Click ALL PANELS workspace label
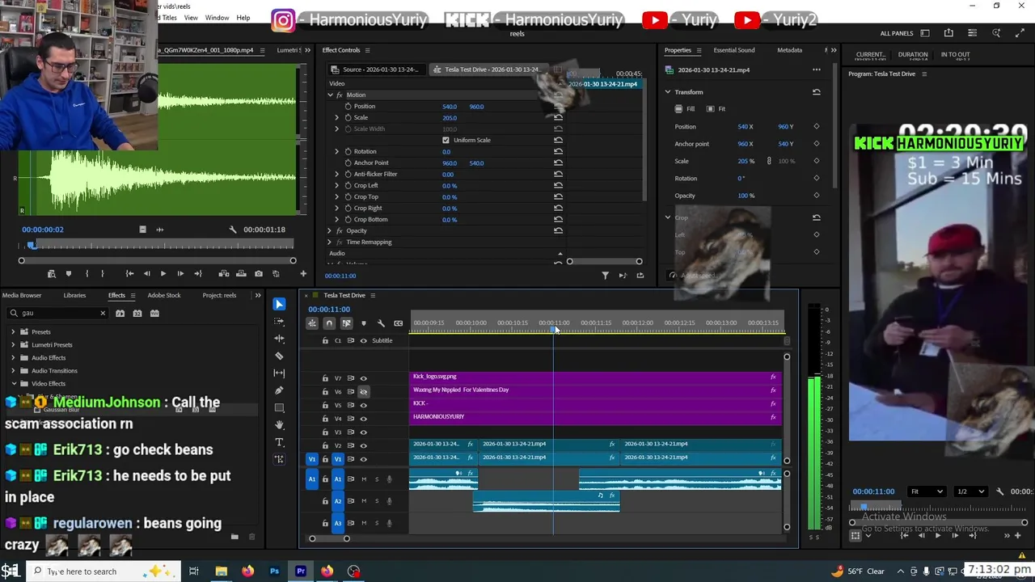The image size is (1035, 582). (x=897, y=33)
